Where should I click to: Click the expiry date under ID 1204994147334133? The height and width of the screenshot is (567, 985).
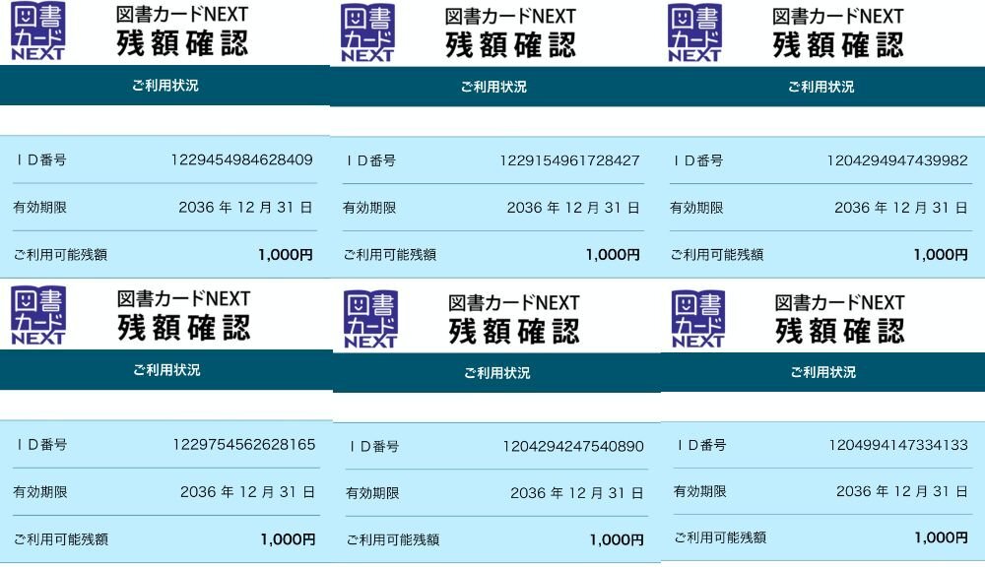pyautogui.click(x=902, y=491)
